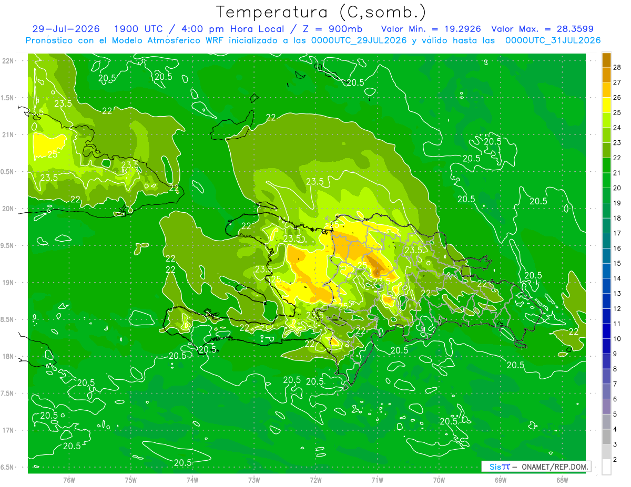Image resolution: width=631 pixels, height=487 pixels.
Task: Click longitude axis label "71W"
Action: point(377,480)
